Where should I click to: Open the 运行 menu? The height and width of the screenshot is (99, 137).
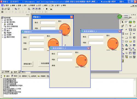(39, 5)
